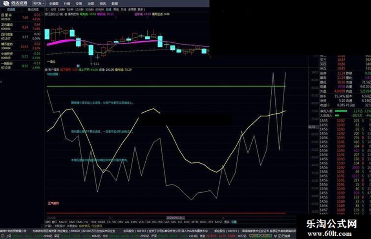Viewport: 371px width, 239px height.
Task: Select watchlist stock 601107
Action: 22,36
